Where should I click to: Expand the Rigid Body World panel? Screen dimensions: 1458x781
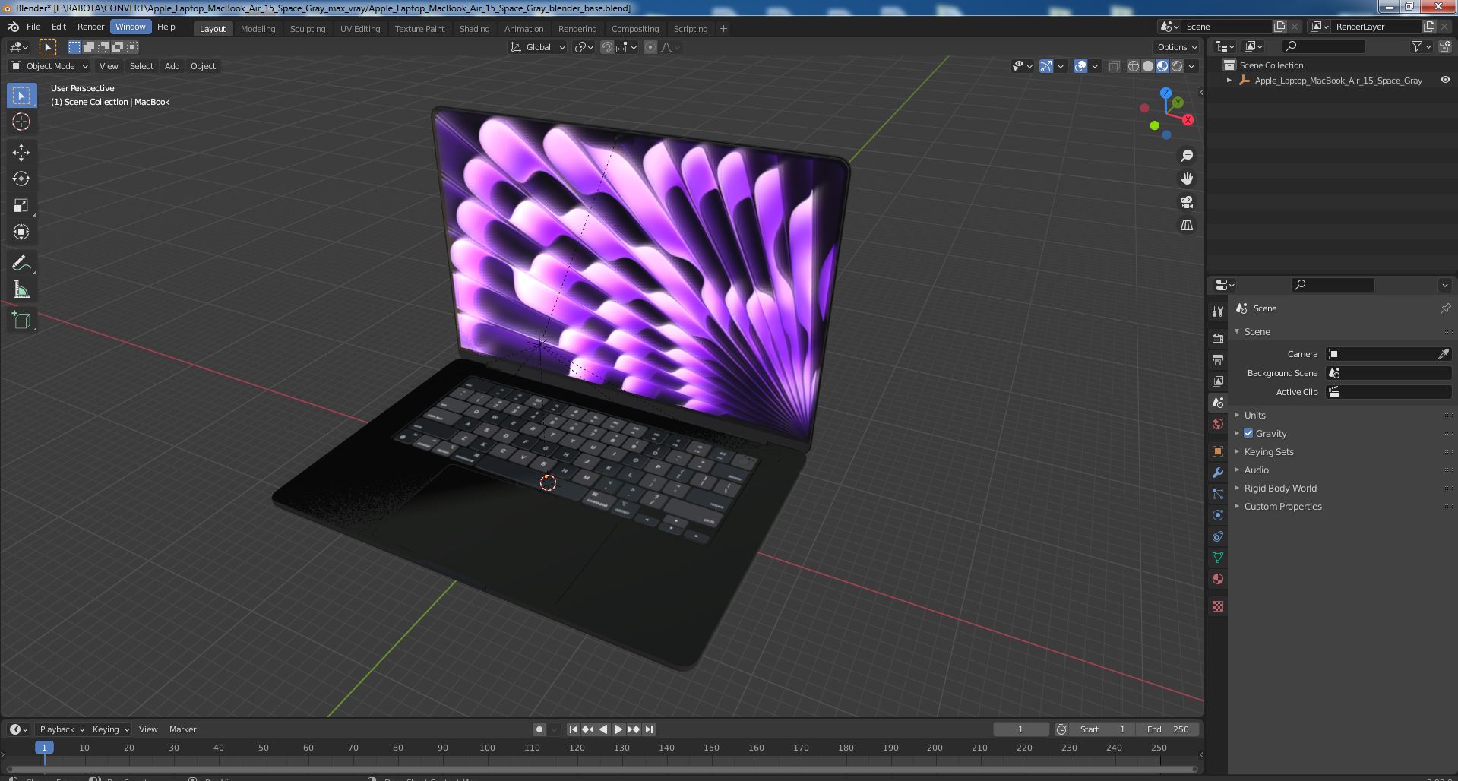pos(1280,488)
